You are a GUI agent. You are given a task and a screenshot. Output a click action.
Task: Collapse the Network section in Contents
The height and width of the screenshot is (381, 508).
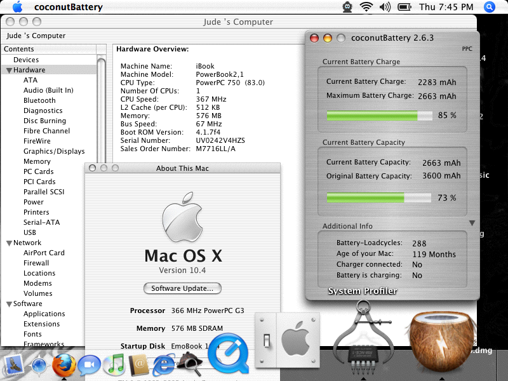pos(9,243)
